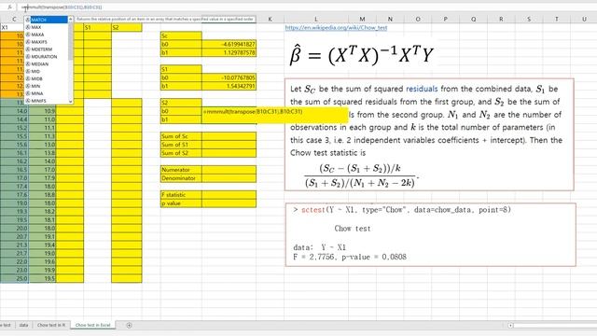Select column P header

(x=446, y=19)
